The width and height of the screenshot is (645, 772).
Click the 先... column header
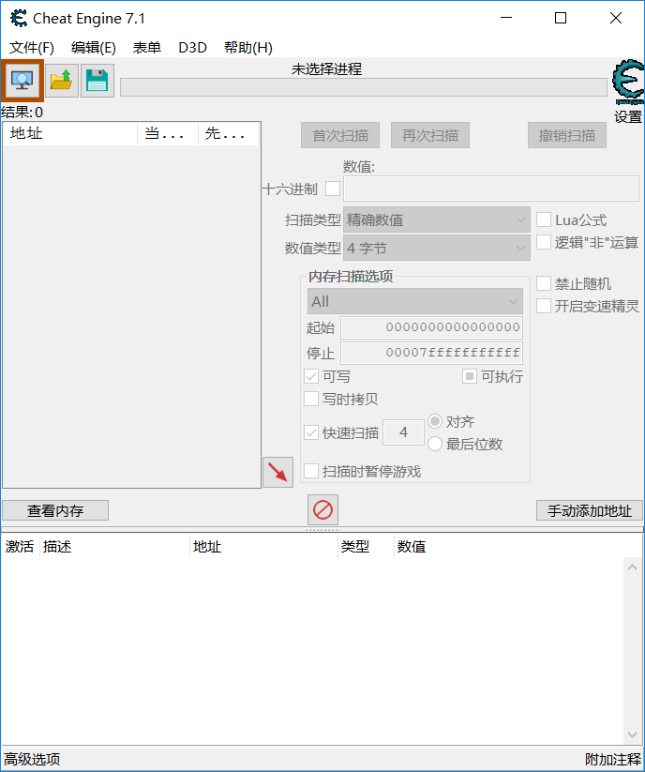click(229, 134)
